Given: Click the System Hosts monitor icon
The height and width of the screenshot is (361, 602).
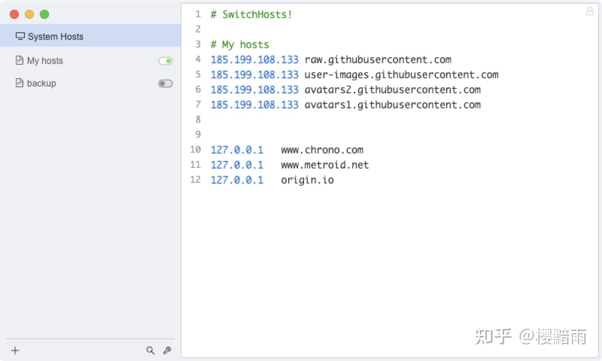Looking at the screenshot, I should (20, 36).
